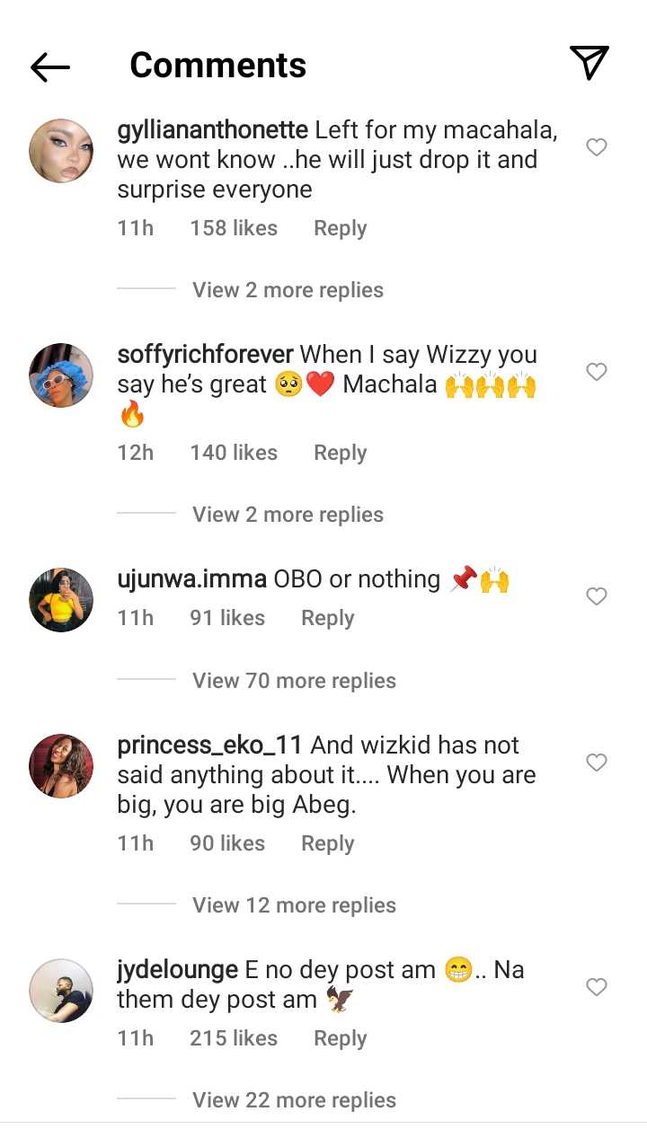Open the princess_eko_11 username link
Image resolution: width=647 pixels, height=1129 pixels.
[210, 745]
